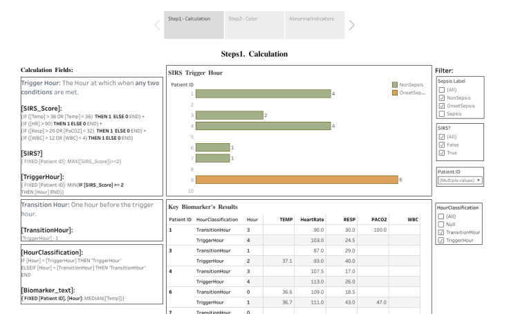The height and width of the screenshot is (314, 509).
Task: Toggle the True checkbox under SIRS?
Action: pyautogui.click(x=440, y=152)
